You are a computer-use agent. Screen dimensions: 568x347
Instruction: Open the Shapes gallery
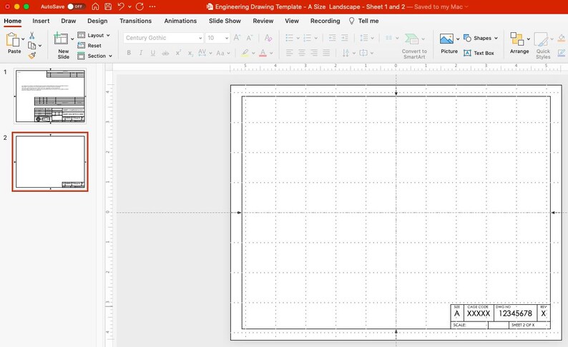click(480, 38)
